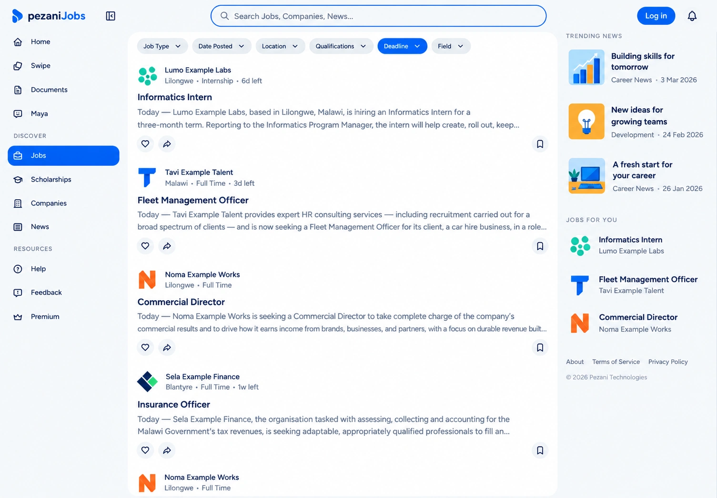Share the Informatics Intern job

tap(167, 144)
